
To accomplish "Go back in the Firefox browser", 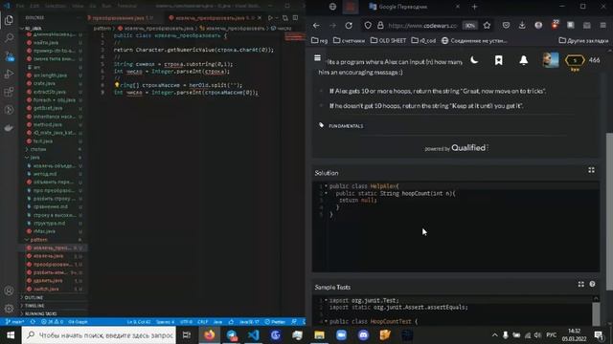I will (316, 26).
